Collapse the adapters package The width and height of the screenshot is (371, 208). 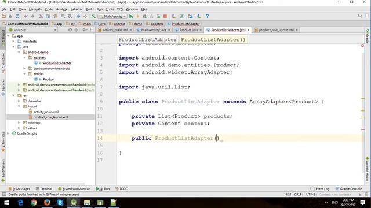pos(24,58)
